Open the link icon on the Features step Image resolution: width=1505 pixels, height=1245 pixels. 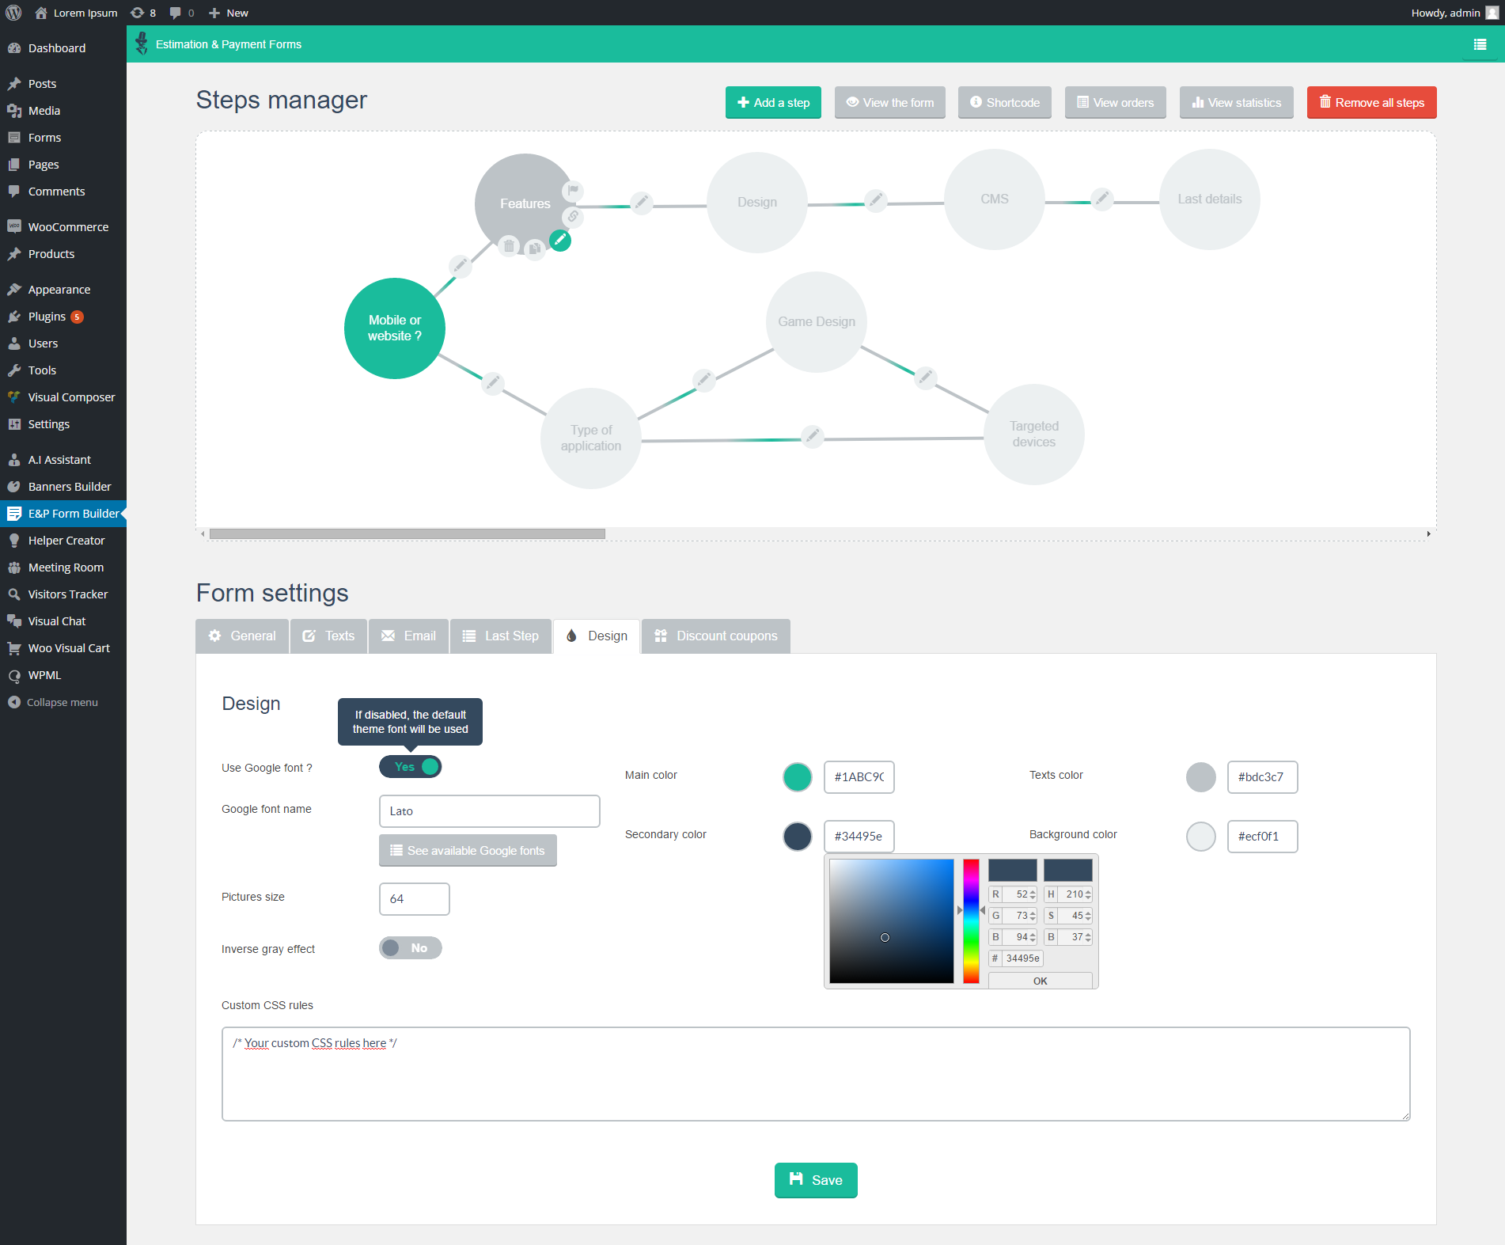[571, 218]
